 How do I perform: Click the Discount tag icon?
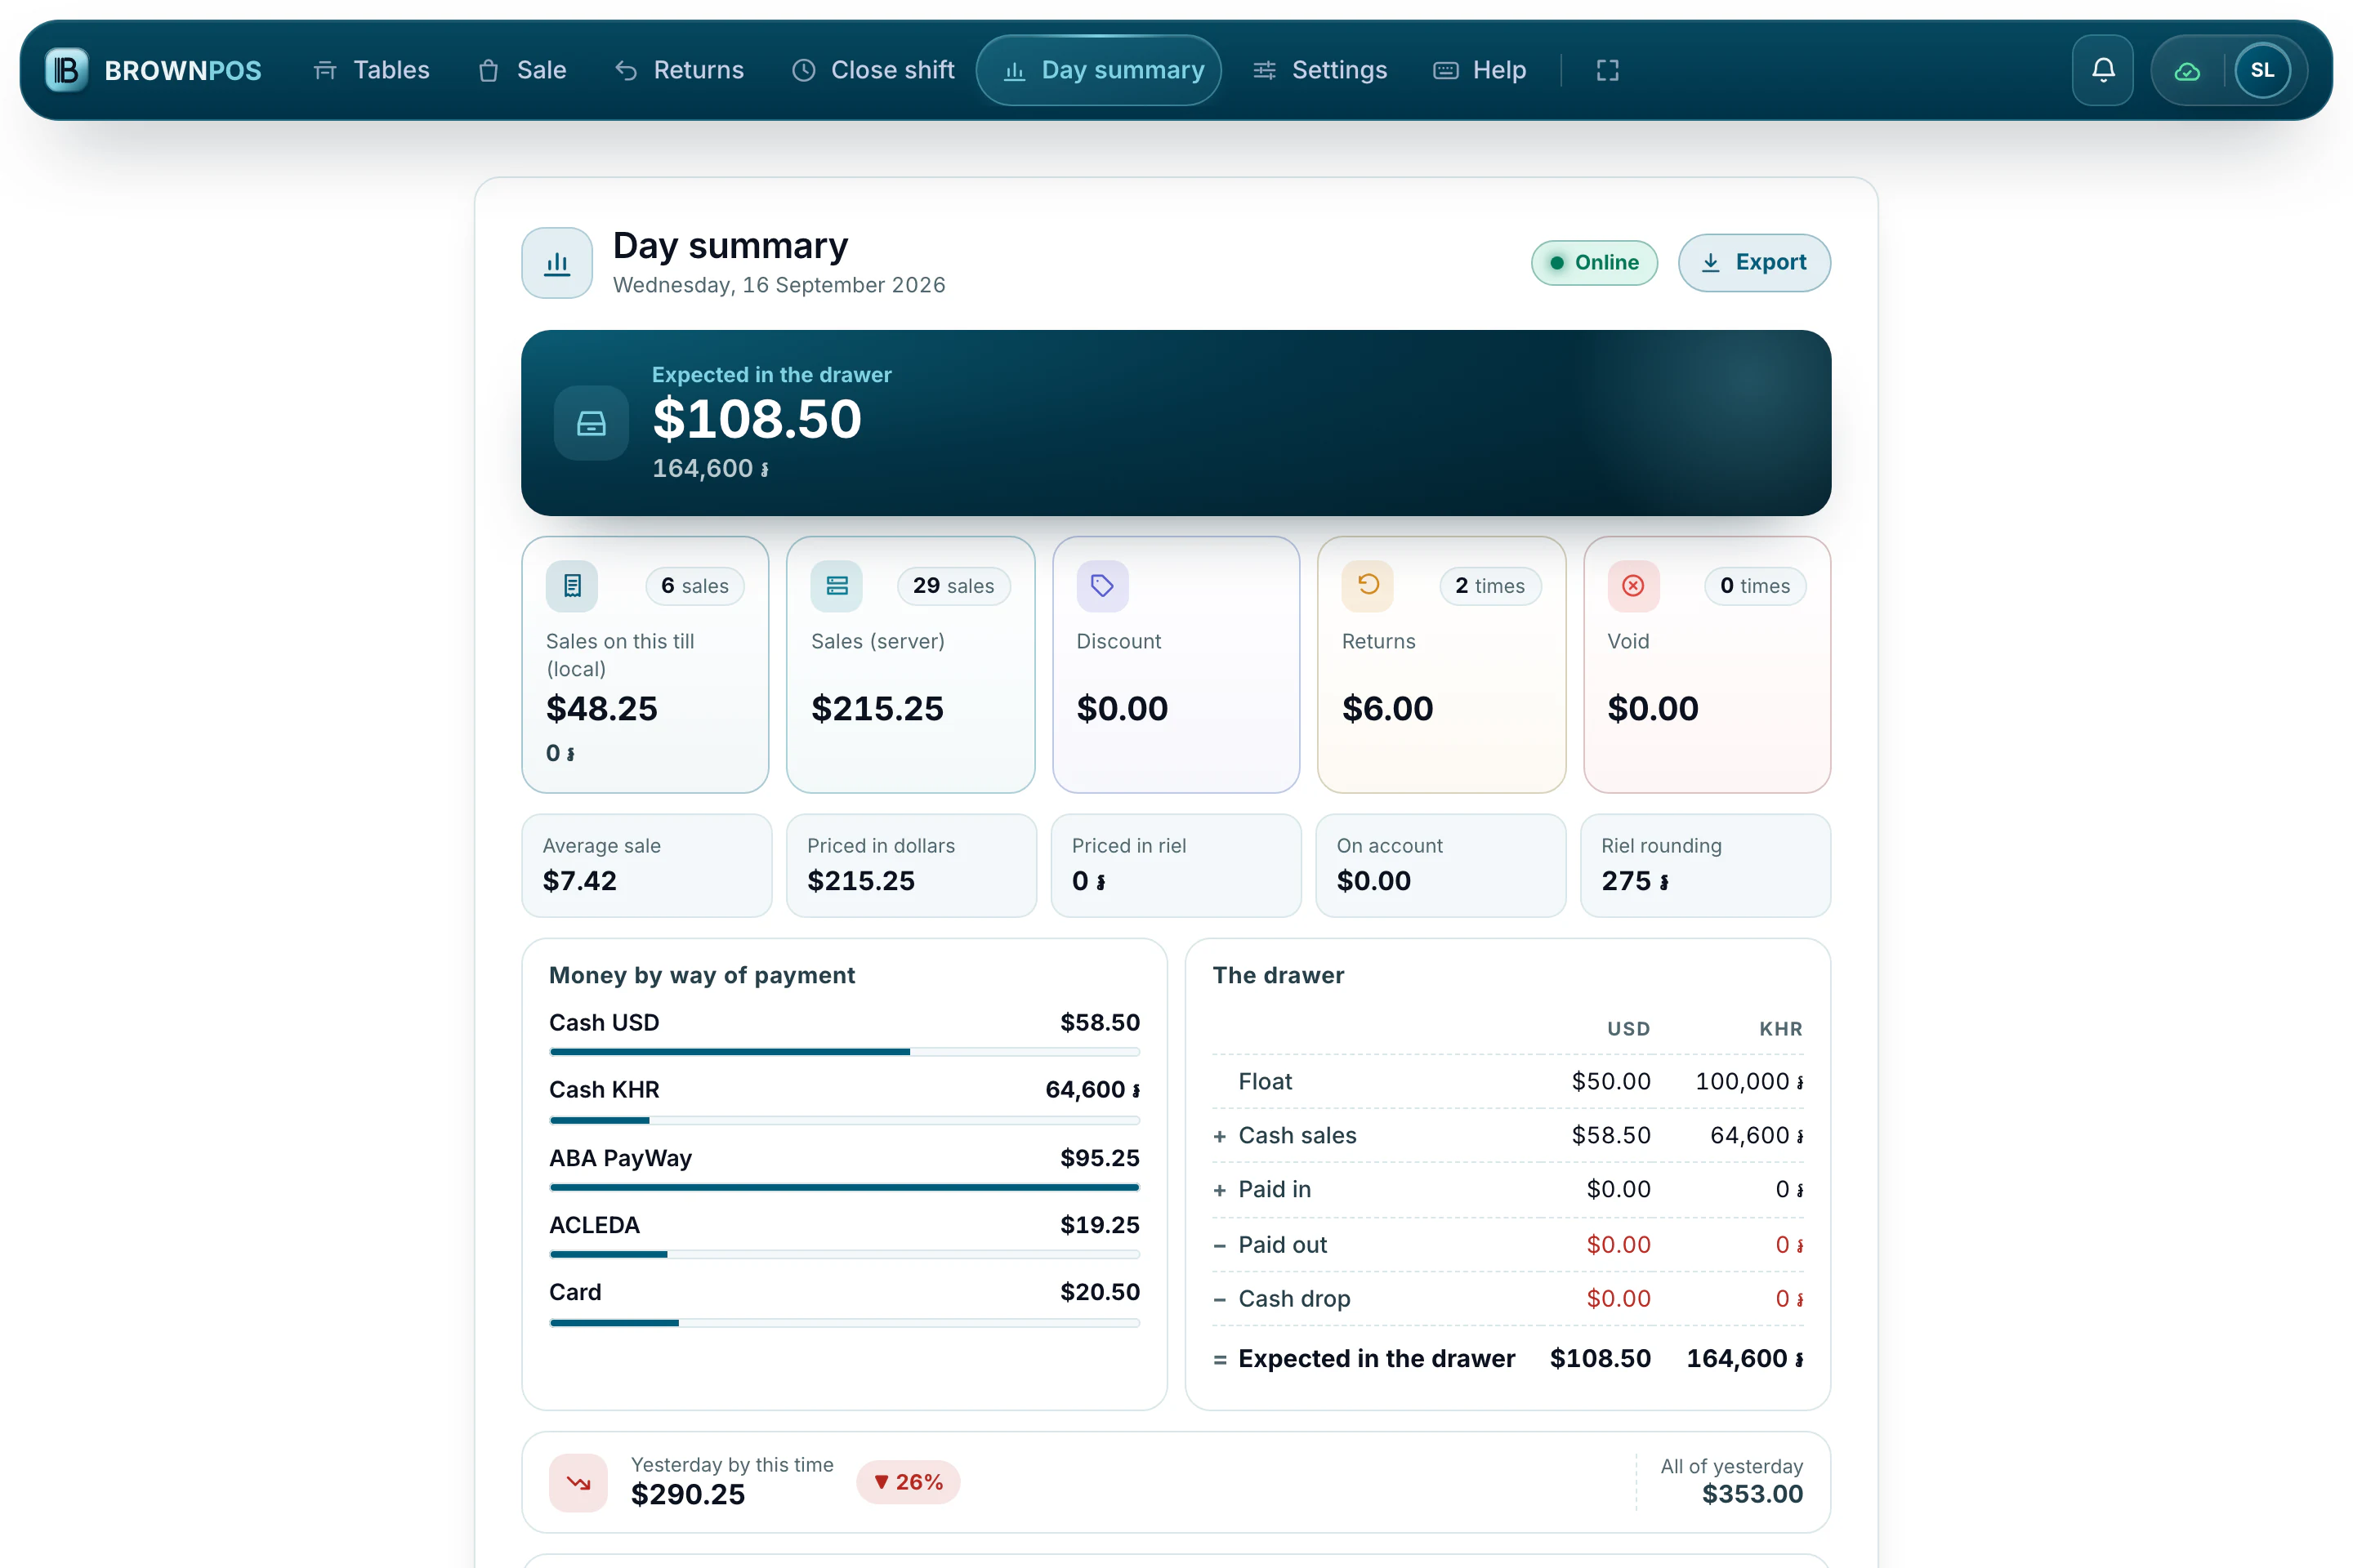tap(1102, 585)
